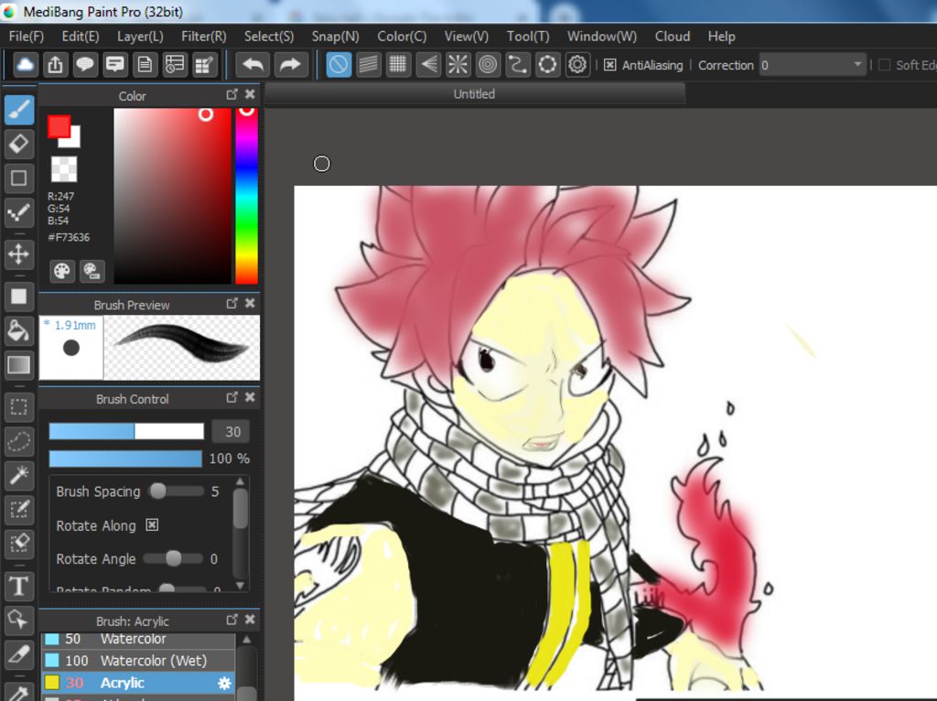Select the Acrylic brush
This screenshot has height=701, width=937.
(x=138, y=683)
